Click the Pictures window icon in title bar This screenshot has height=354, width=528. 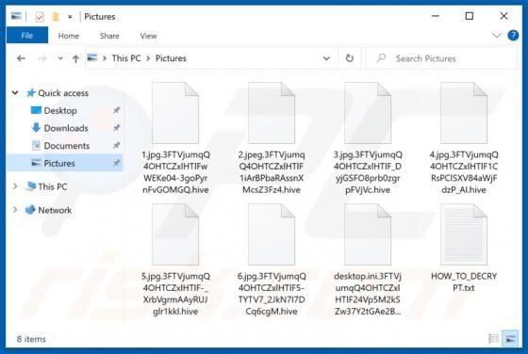pyautogui.click(x=16, y=16)
